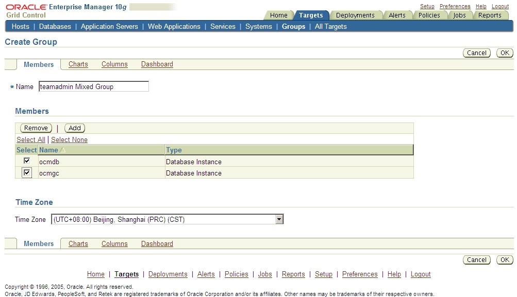The image size is (517, 297).
Task: Switch to the Deployments main tab
Action: 355,15
